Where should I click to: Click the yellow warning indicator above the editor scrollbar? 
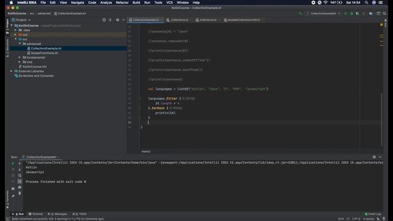[381, 25]
